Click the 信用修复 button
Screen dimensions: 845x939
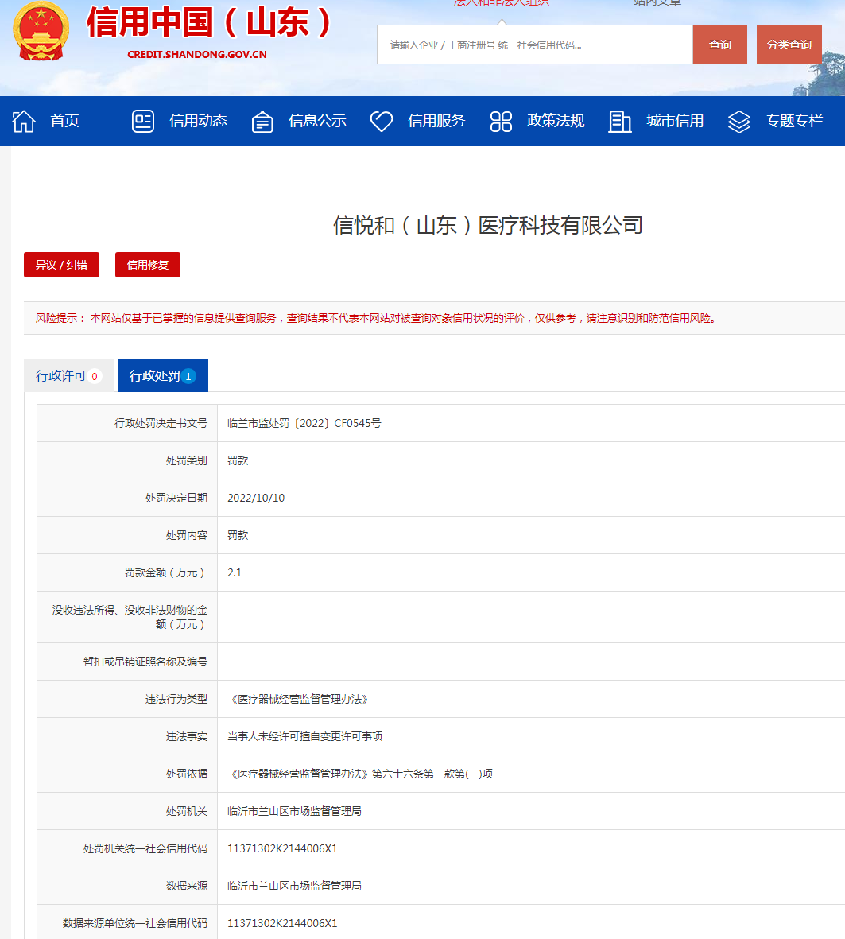click(148, 265)
